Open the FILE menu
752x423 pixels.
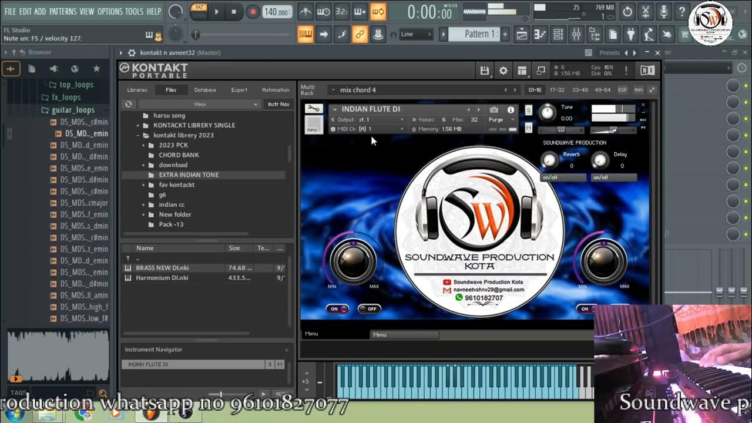[10, 11]
